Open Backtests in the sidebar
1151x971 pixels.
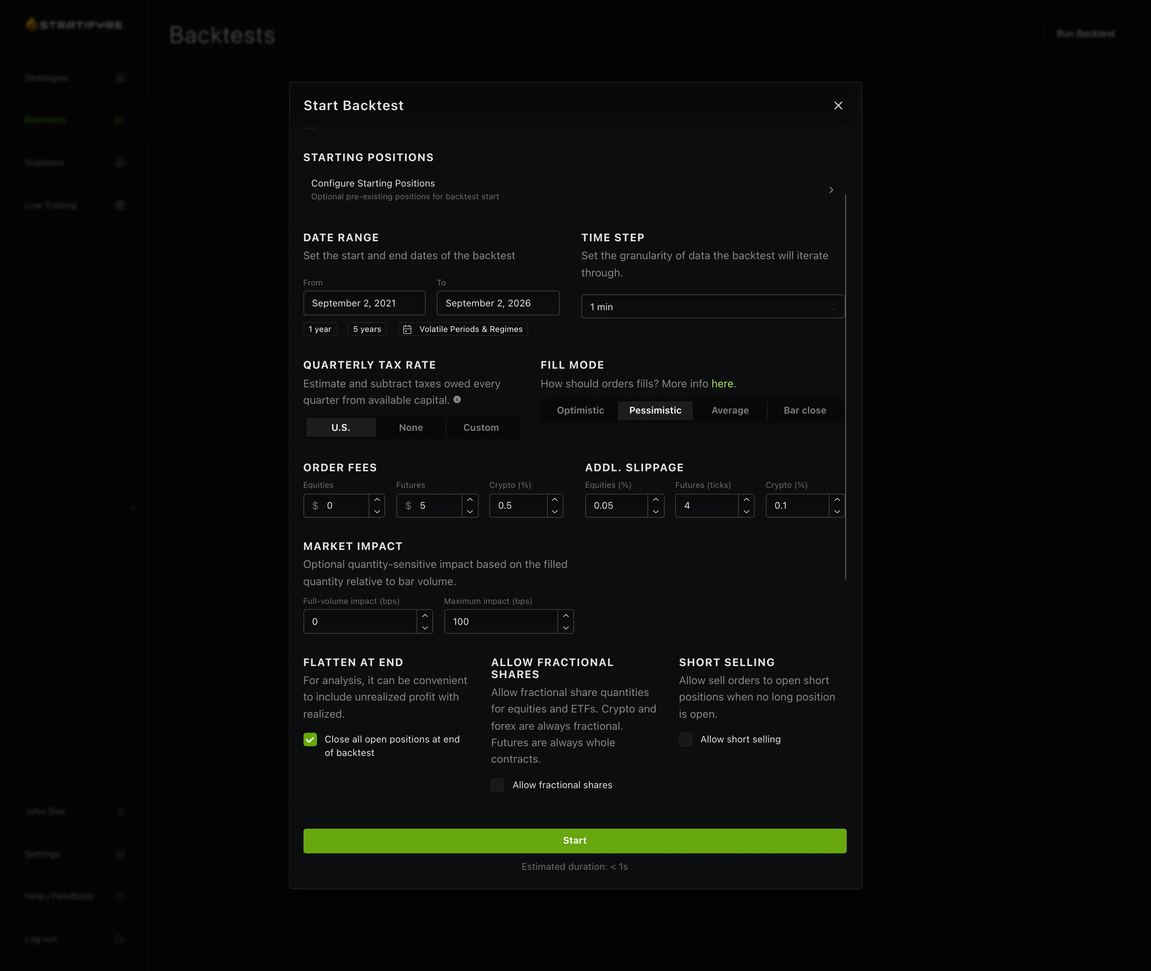click(75, 120)
